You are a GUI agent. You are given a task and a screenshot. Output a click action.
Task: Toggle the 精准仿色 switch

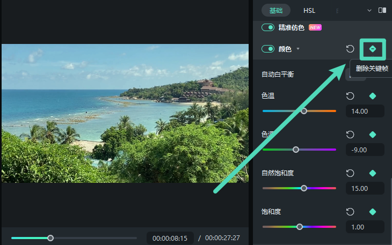268,27
